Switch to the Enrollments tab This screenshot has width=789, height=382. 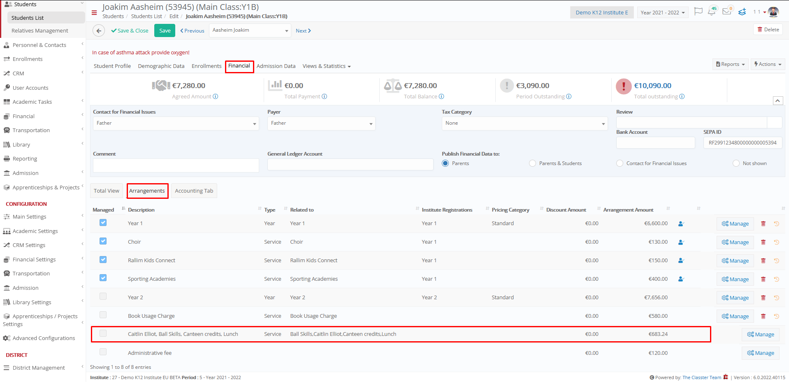coord(207,66)
